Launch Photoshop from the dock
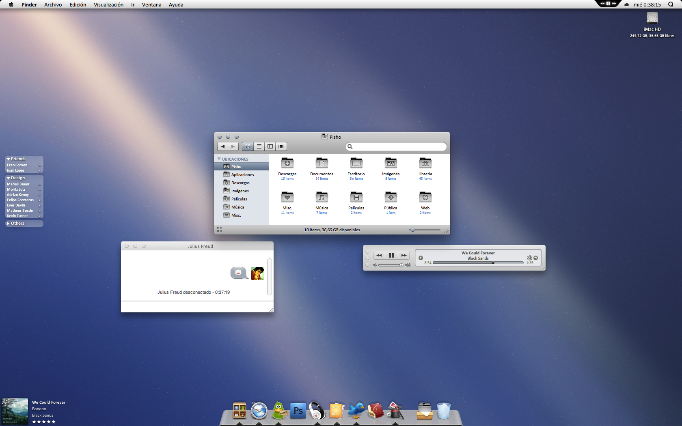The image size is (682, 426). [x=298, y=411]
